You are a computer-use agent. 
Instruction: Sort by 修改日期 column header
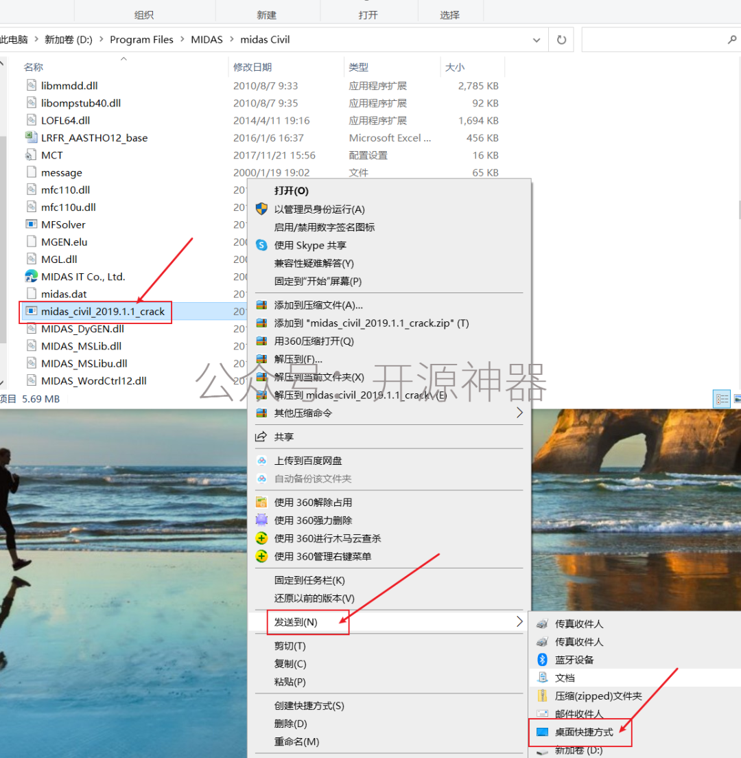(252, 67)
